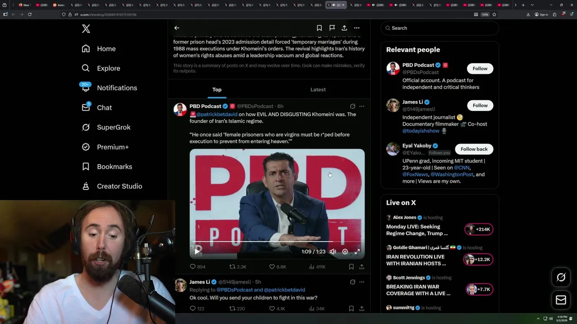Screen dimensions: 577x324
Task: Follow PBD Podcast
Action: click(480, 68)
